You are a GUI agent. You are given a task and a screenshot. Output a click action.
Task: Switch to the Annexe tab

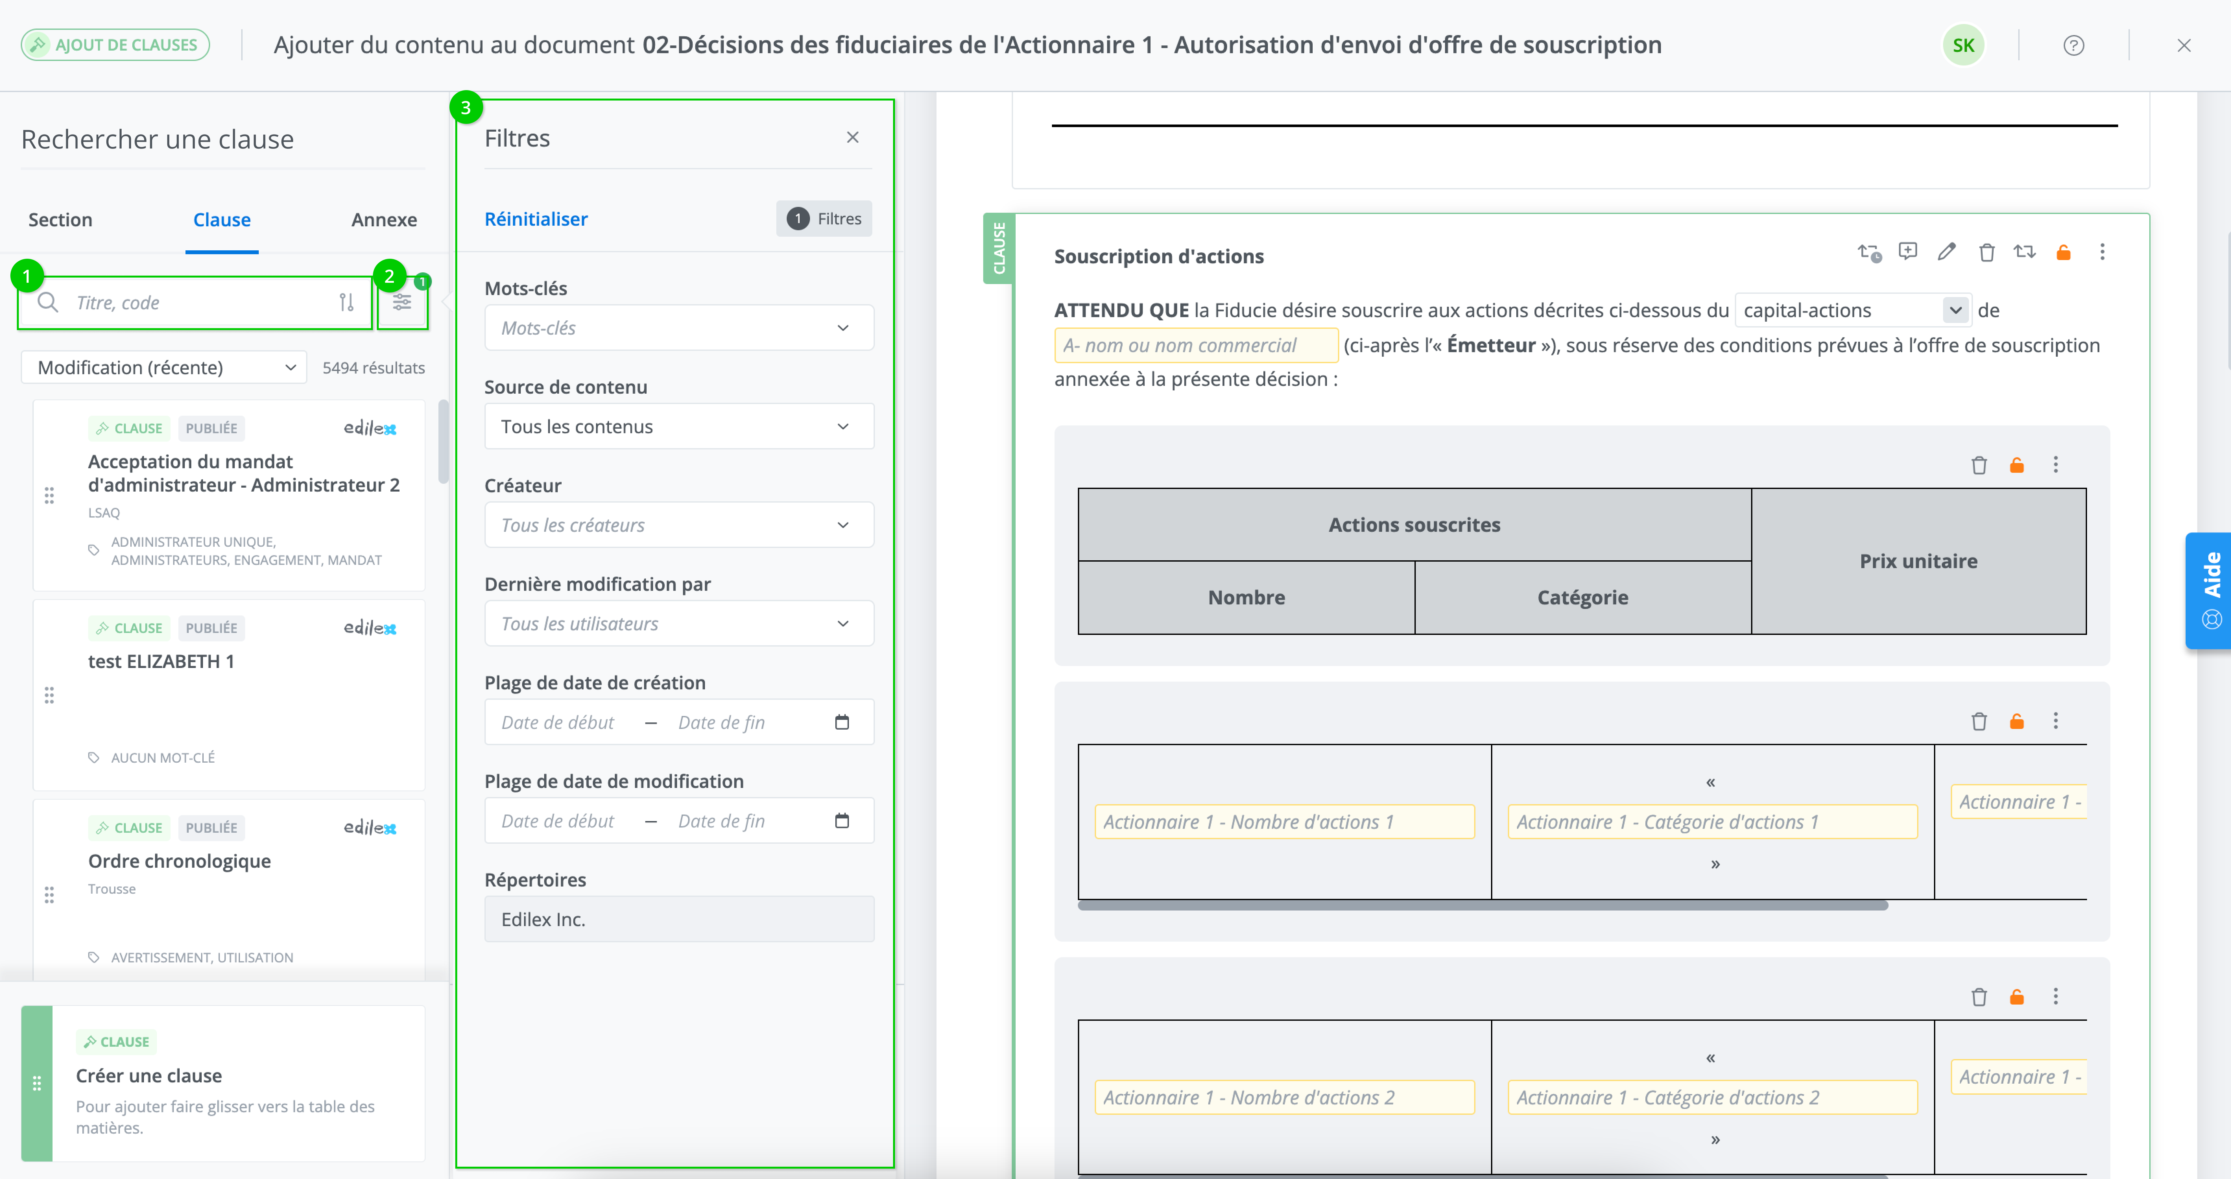[x=384, y=219]
